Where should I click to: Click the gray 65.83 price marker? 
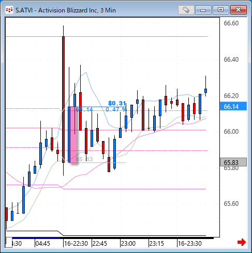pyautogui.click(x=233, y=162)
